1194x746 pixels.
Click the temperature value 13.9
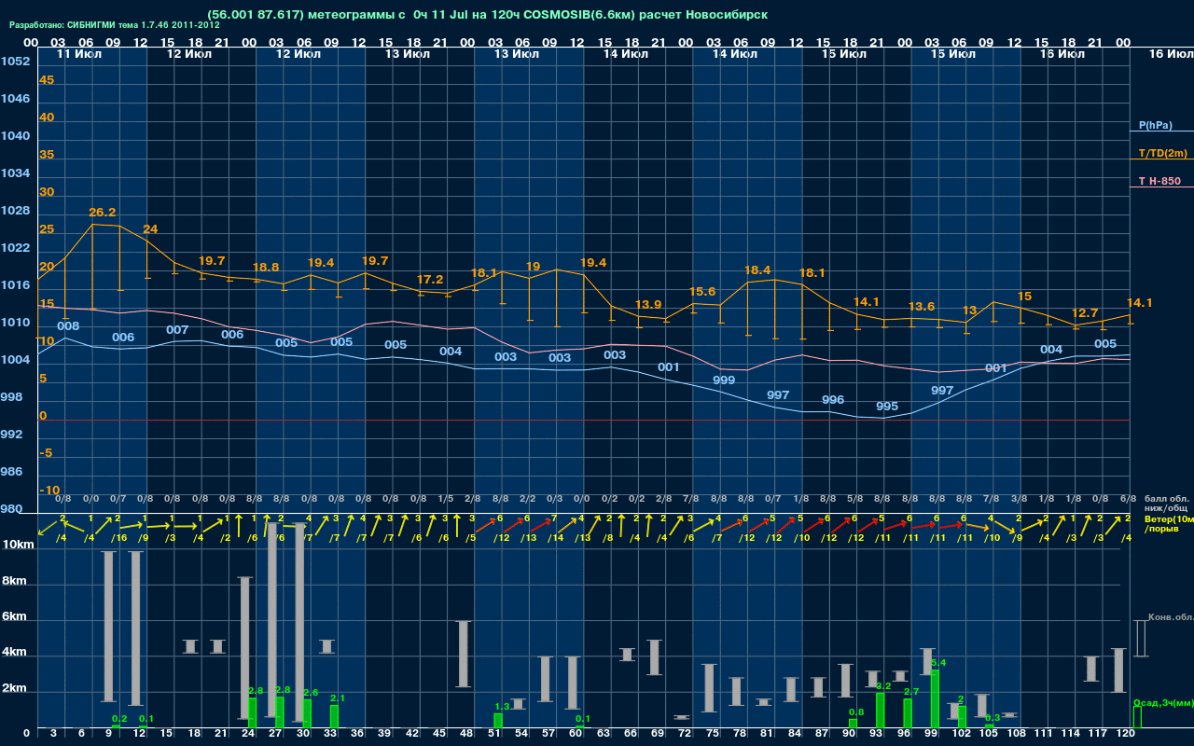tap(648, 305)
